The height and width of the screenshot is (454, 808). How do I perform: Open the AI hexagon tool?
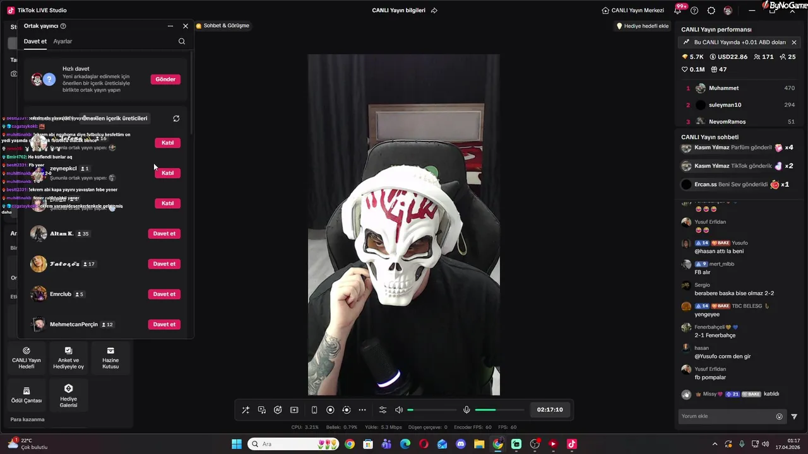pos(278,410)
